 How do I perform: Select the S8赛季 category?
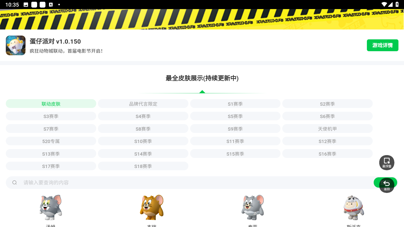(x=143, y=129)
